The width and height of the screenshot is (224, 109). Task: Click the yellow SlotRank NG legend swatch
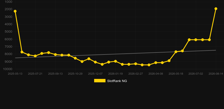pyautogui.click(x=100, y=81)
